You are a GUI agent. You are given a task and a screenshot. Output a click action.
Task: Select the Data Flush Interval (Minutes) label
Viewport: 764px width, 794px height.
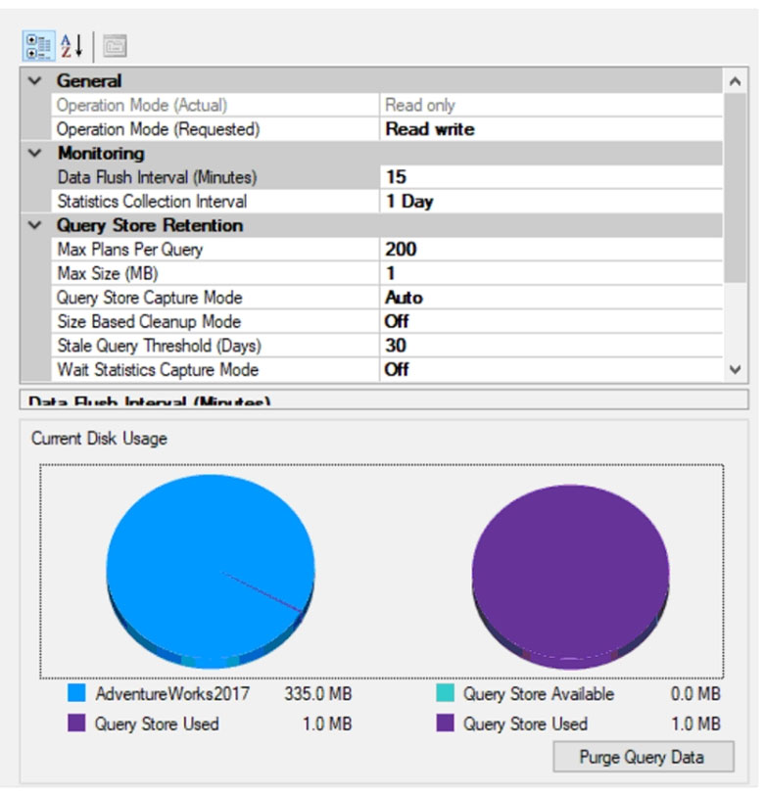[x=157, y=177]
